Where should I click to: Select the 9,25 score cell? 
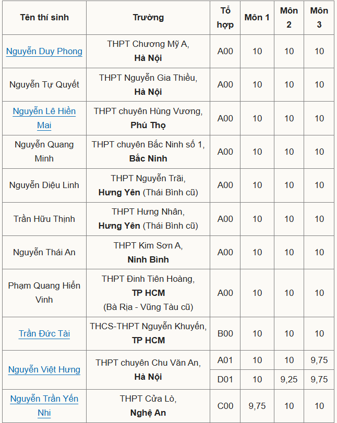click(x=289, y=380)
